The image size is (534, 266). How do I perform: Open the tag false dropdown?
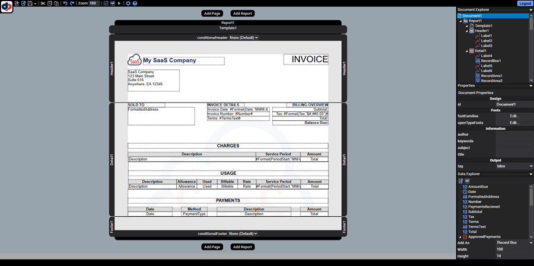tap(514, 166)
